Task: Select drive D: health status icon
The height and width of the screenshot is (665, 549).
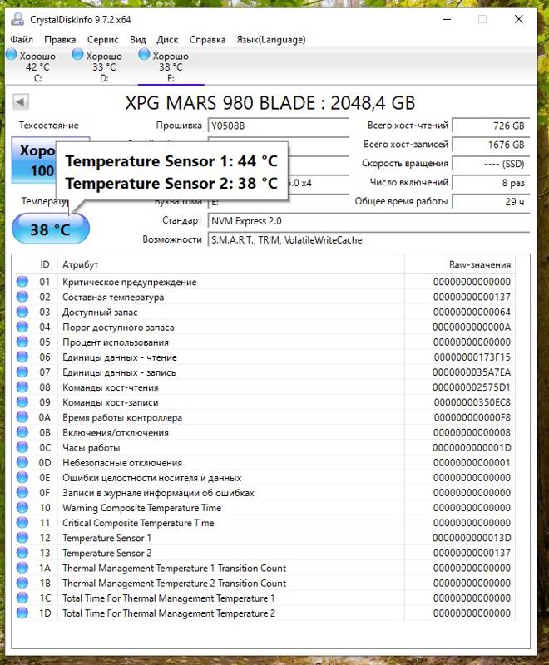Action: click(x=77, y=55)
